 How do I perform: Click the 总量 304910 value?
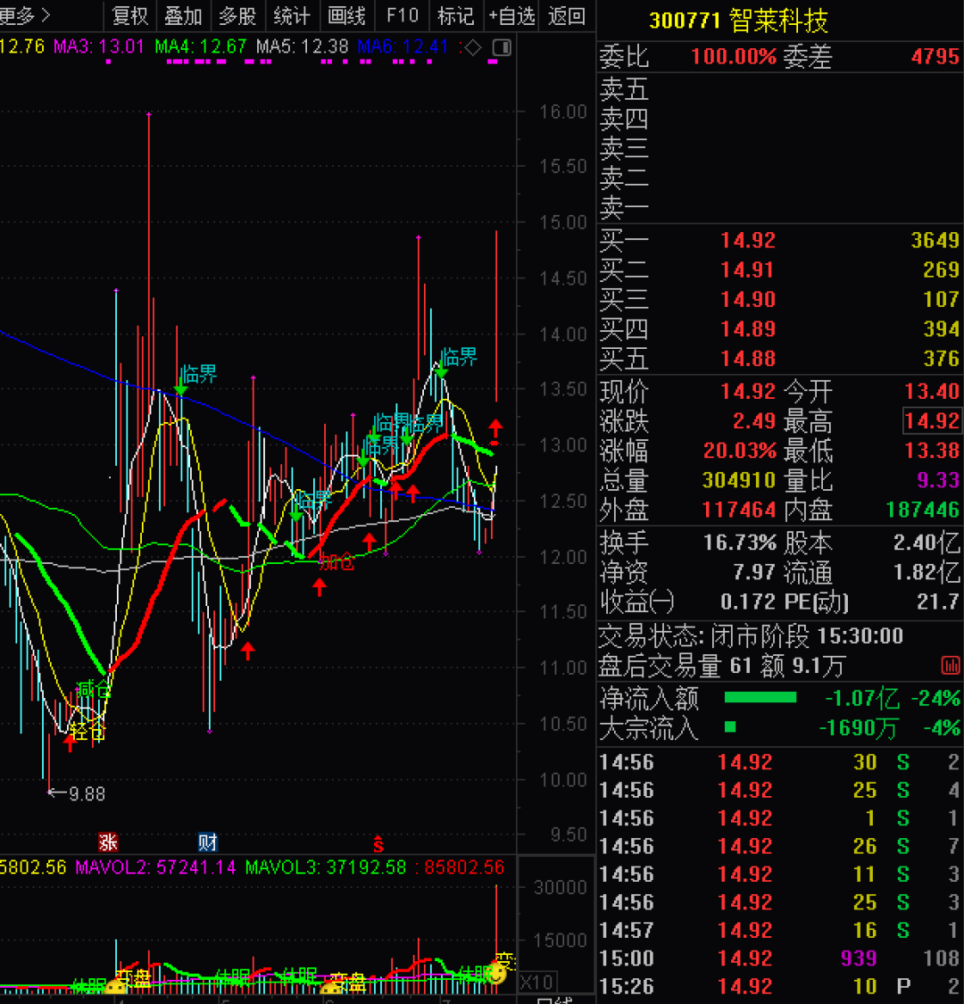click(739, 479)
